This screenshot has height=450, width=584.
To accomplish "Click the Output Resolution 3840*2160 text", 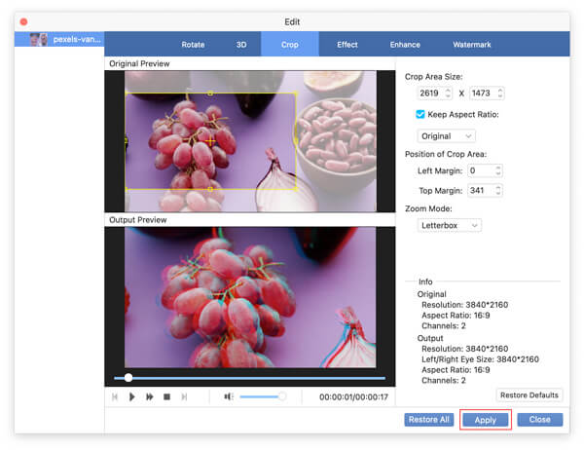I will (465, 349).
